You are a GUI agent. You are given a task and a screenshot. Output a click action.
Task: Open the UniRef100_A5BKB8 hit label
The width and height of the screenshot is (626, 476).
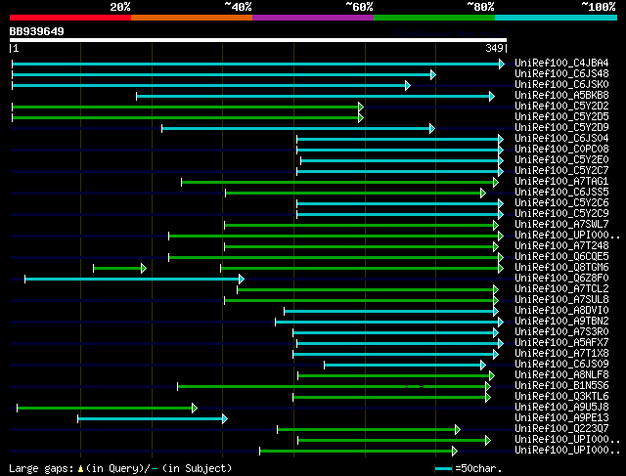[561, 96]
